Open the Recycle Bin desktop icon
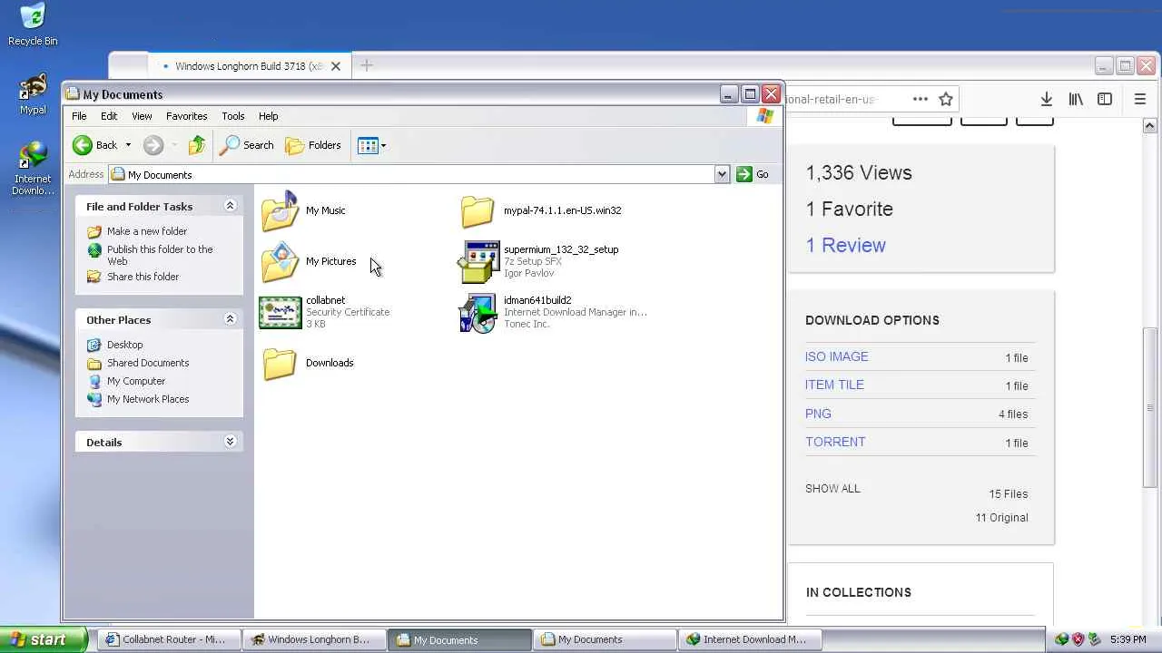1162x653 pixels. (33, 24)
